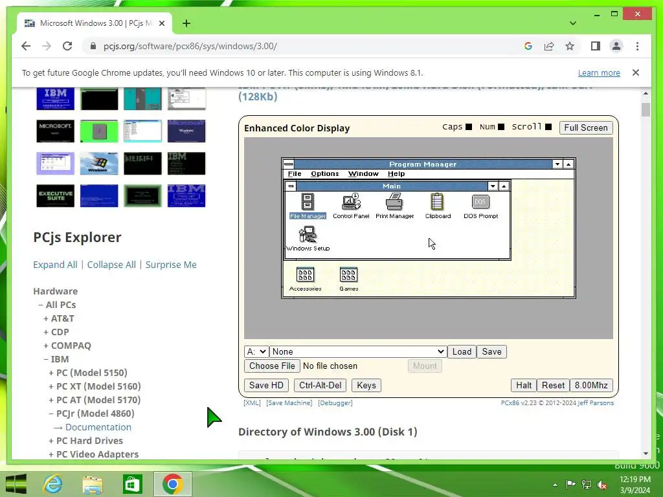The width and height of the screenshot is (663, 497).
Task: Open the Learn more link
Action: (x=599, y=72)
